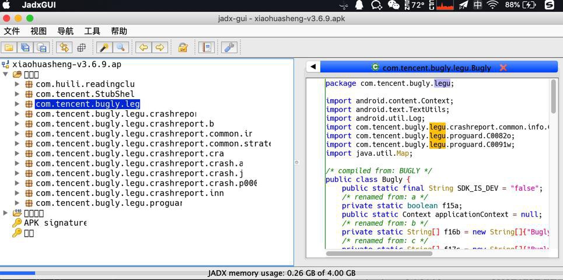This screenshot has height=280, width=563.
Task: Open the Log viewer notebook icon
Action: coord(207,47)
